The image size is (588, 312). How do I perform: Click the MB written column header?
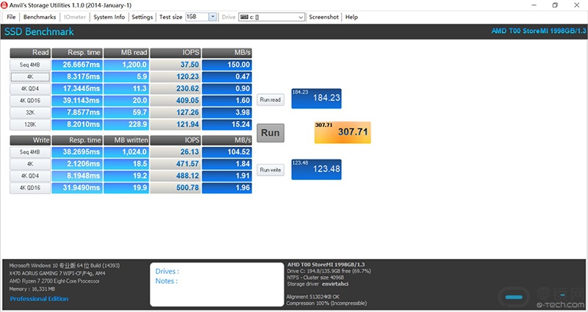126,140
